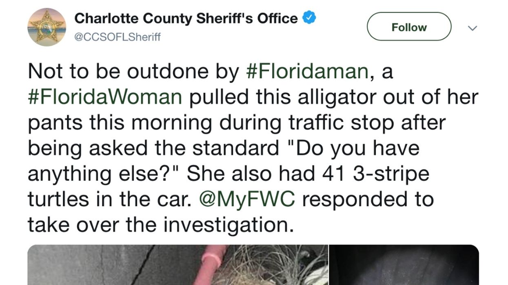Expand more actions using the down arrow
This screenshot has height=285, width=508.
[x=473, y=28]
